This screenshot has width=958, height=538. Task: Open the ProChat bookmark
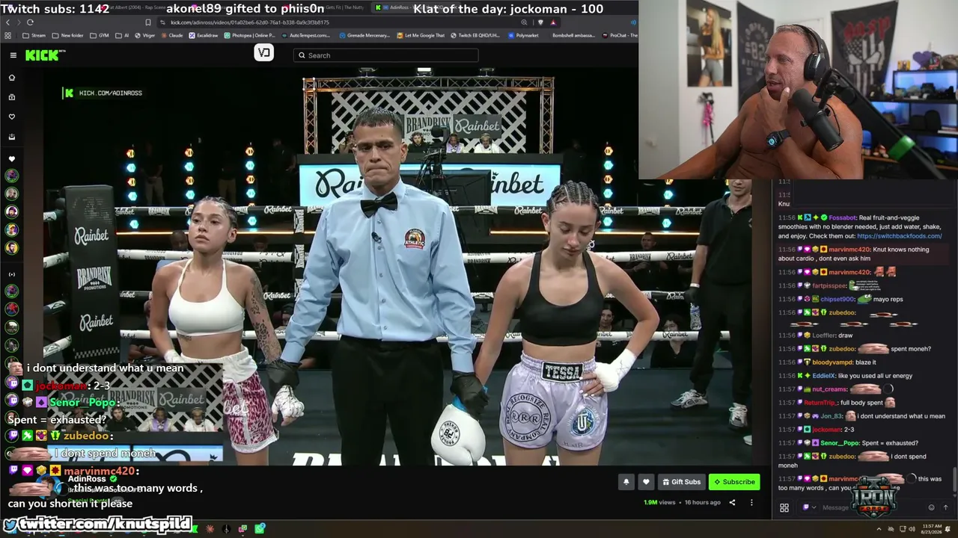pyautogui.click(x=620, y=35)
